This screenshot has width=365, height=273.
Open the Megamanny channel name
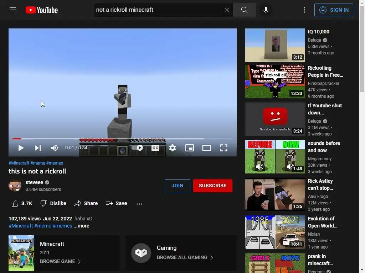pos(320,159)
